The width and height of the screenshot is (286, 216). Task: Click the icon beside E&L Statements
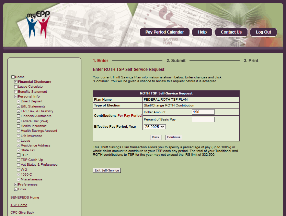coord(19,106)
